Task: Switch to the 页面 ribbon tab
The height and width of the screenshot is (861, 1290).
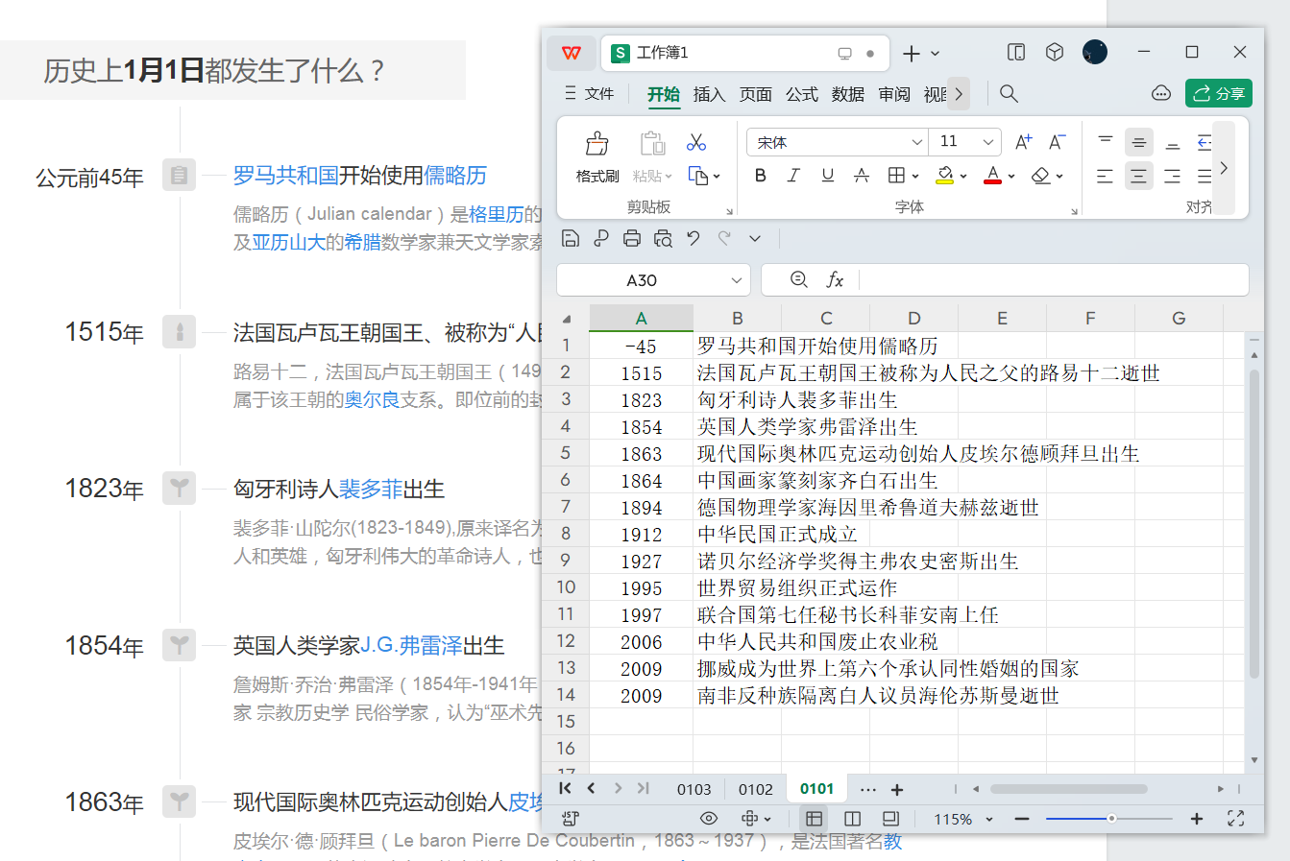Action: (756, 94)
